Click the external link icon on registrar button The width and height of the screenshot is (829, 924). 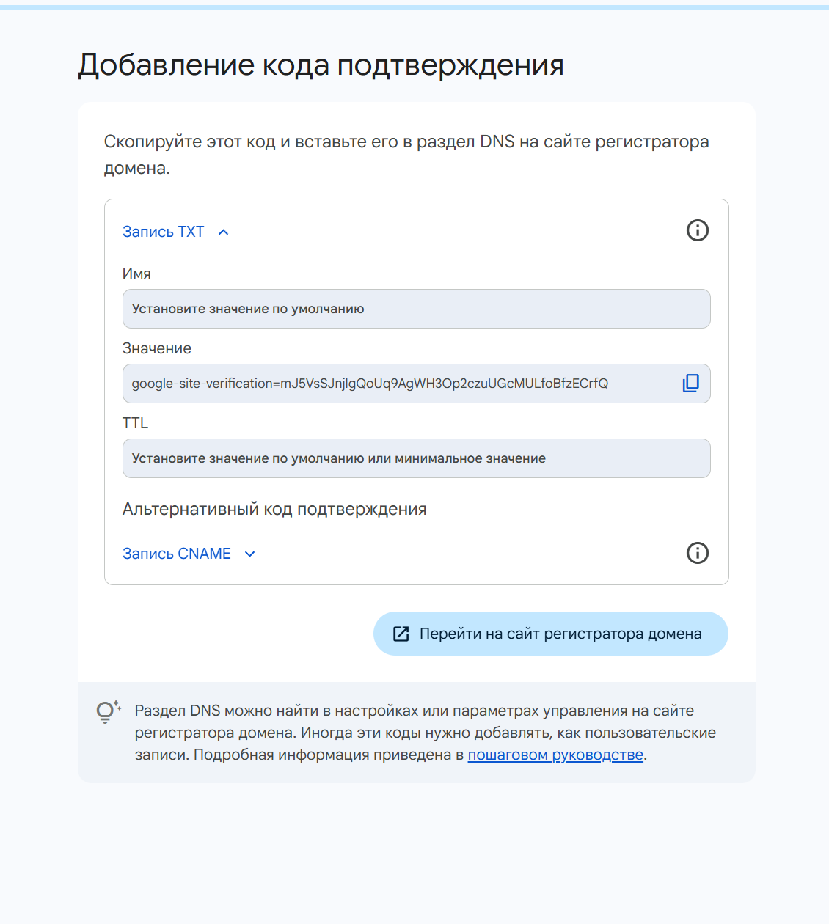pyautogui.click(x=401, y=634)
